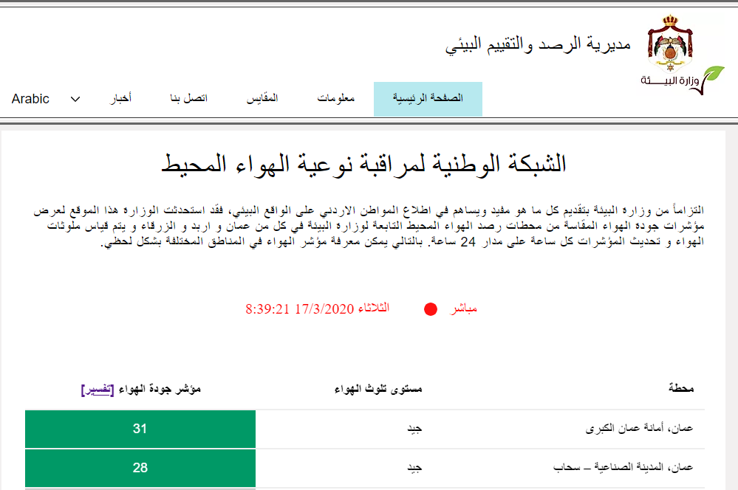
Task: Click the green AQI cell showing 31
Action: 140,429
